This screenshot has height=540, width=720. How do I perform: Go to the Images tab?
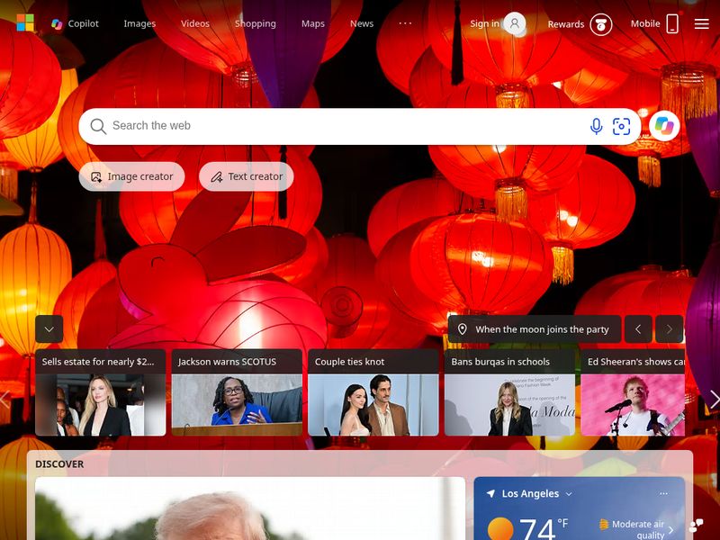tap(139, 24)
